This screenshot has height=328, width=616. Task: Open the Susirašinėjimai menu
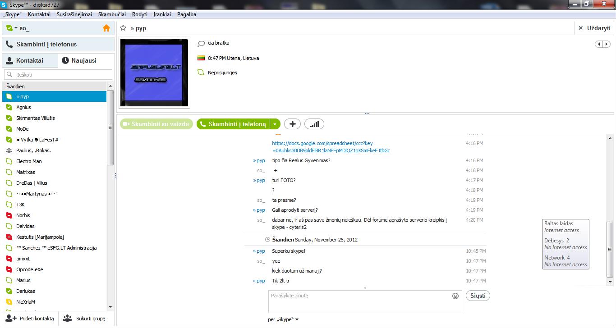coord(74,14)
